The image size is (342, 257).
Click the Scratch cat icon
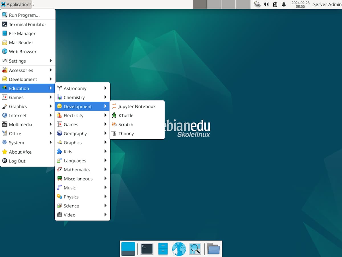point(114,125)
